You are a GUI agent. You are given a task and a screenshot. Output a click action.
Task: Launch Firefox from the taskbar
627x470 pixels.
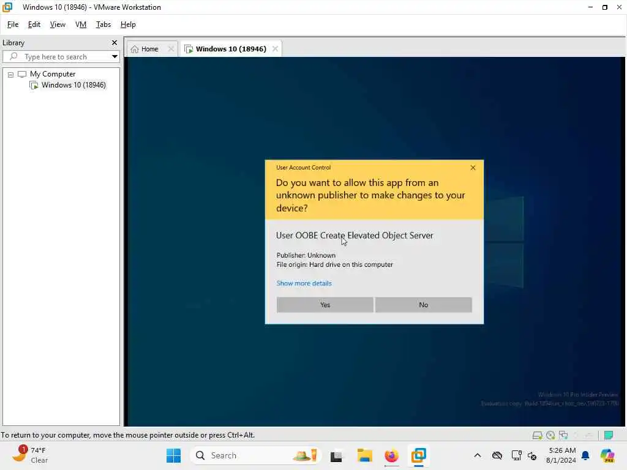391,455
